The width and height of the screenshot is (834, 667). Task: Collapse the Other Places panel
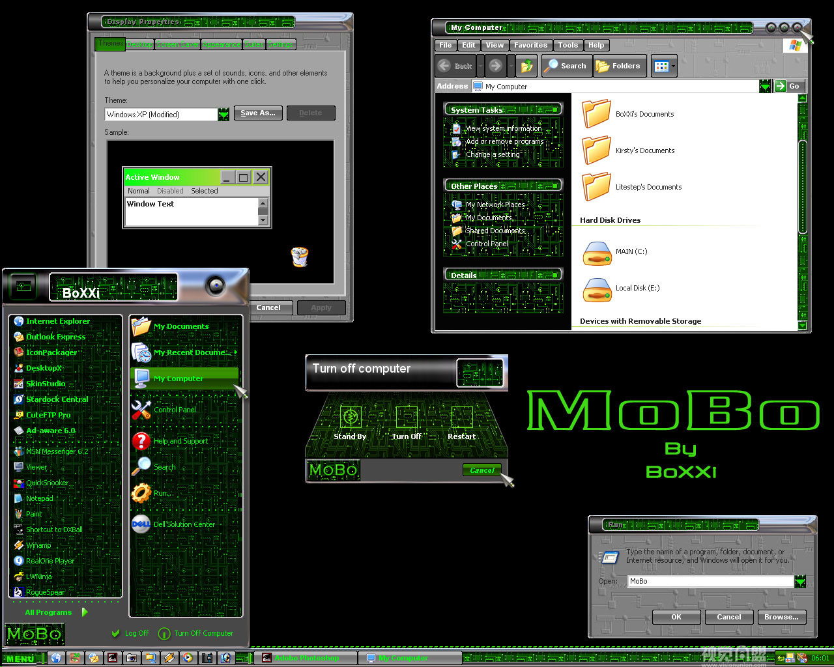pyautogui.click(x=555, y=186)
